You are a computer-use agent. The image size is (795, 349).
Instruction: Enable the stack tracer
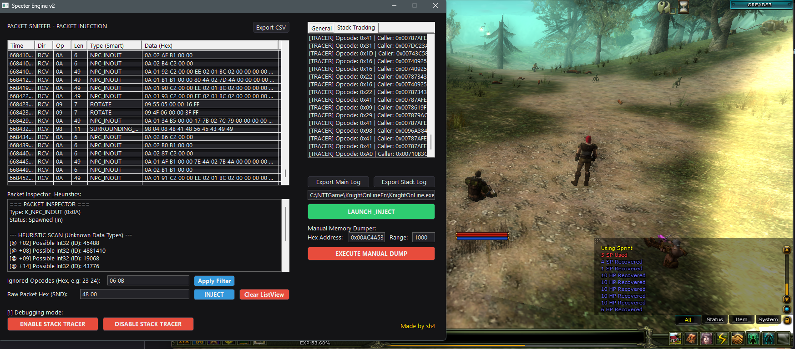pos(53,324)
